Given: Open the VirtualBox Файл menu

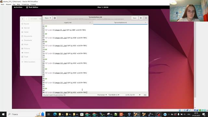Looking at the screenshot, I should (3, 4).
